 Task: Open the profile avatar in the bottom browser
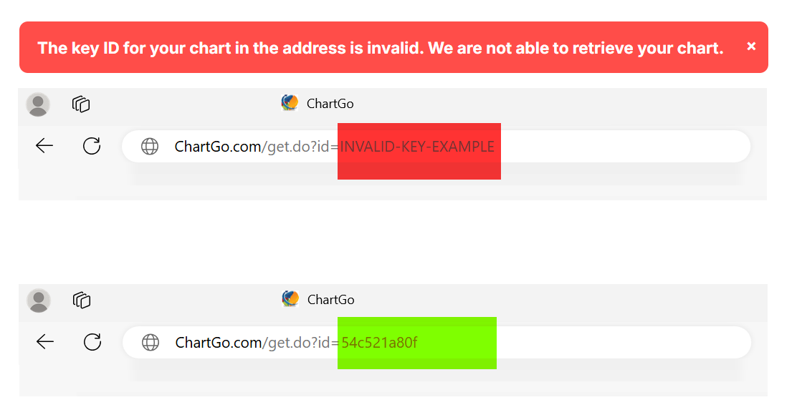click(x=38, y=300)
